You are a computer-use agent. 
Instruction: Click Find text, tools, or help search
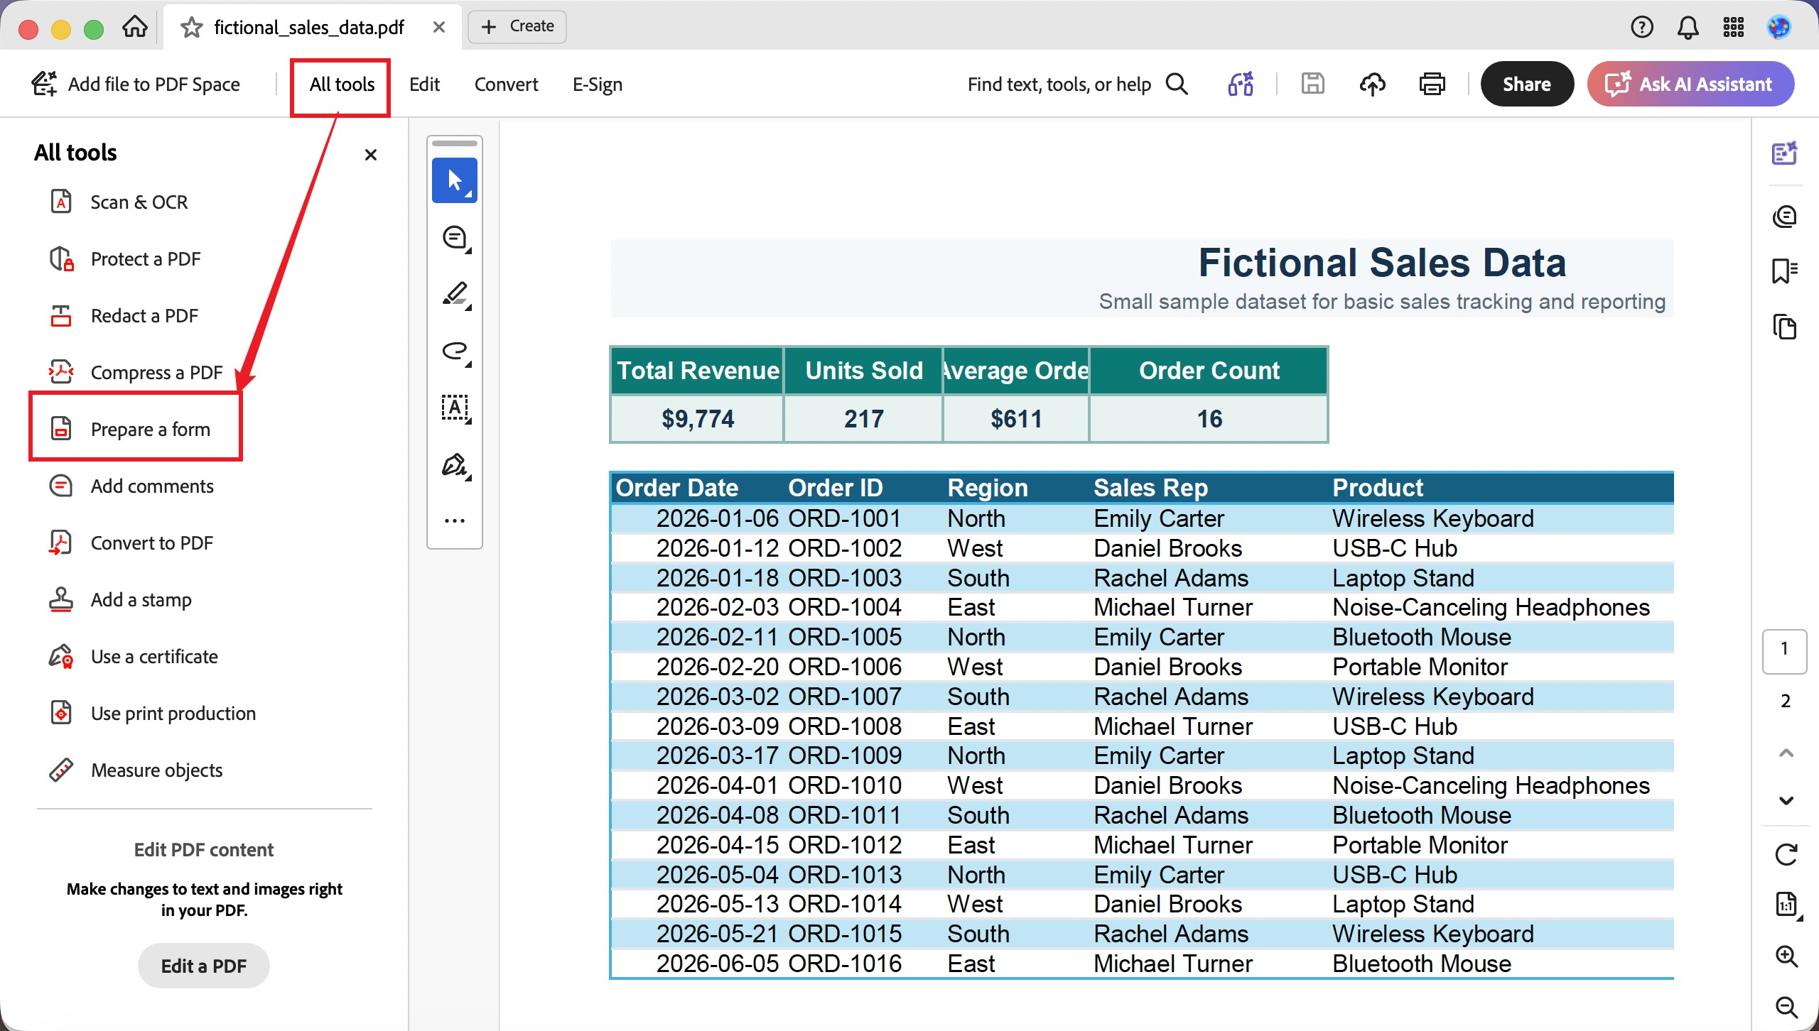pyautogui.click(x=1077, y=84)
